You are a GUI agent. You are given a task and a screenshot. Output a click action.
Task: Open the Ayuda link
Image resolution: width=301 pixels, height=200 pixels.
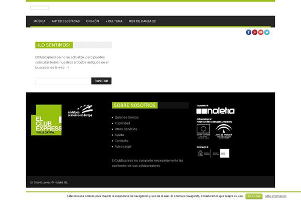click(119, 134)
